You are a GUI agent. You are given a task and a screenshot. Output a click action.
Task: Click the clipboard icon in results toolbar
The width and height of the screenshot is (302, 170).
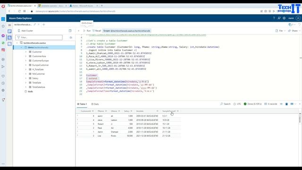(x=286, y=104)
